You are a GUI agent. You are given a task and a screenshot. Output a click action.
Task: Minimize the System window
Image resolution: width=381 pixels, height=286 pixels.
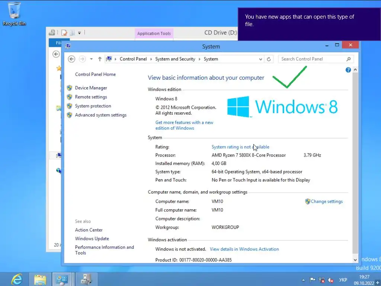(327, 45)
